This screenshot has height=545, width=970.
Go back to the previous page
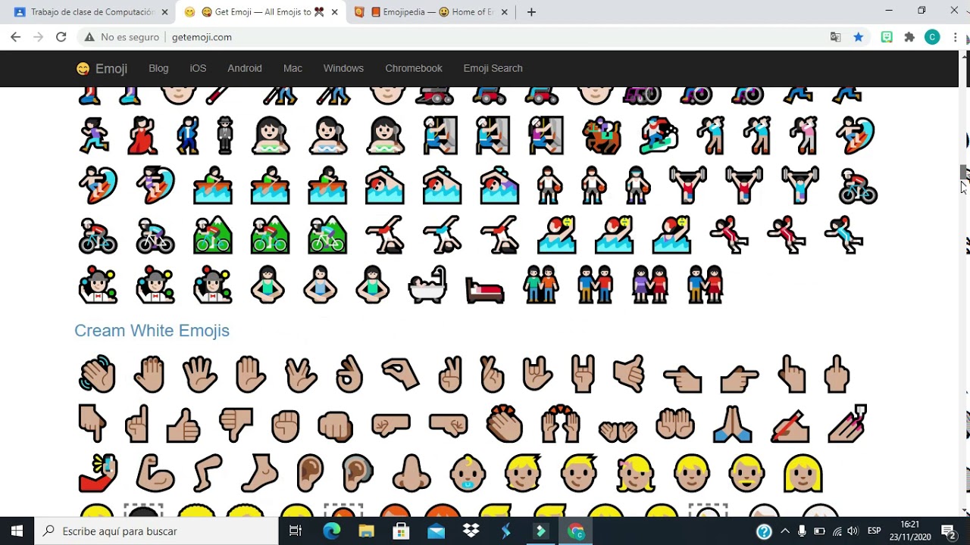15,37
